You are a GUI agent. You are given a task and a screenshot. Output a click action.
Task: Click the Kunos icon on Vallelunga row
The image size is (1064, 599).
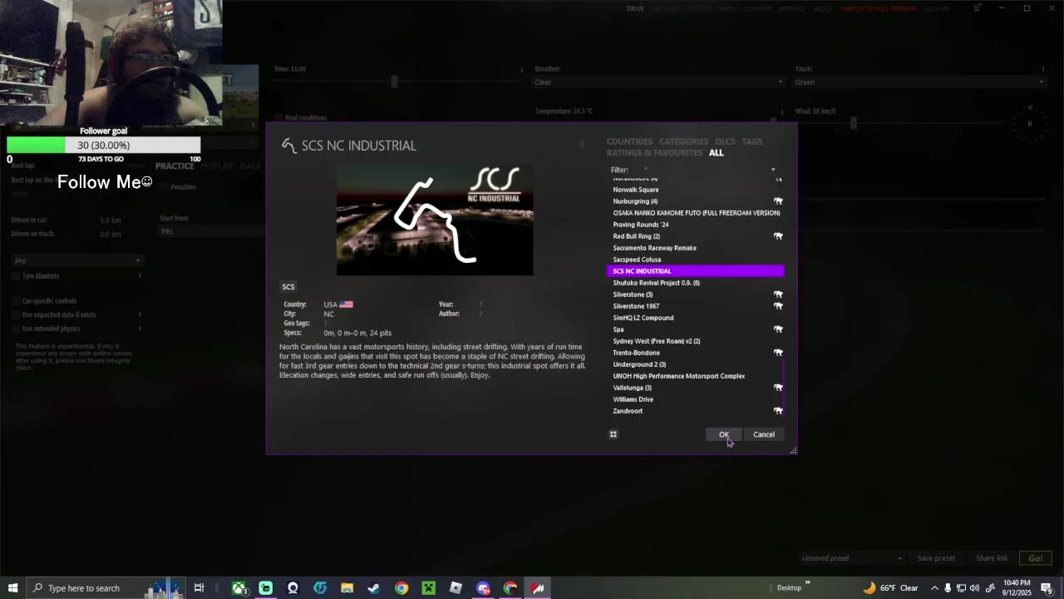778,388
